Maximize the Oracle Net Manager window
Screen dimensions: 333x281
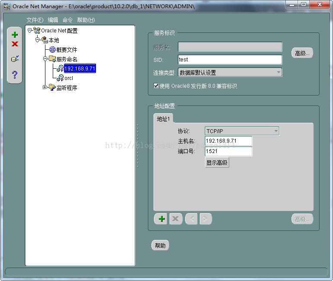click(x=304, y=4)
